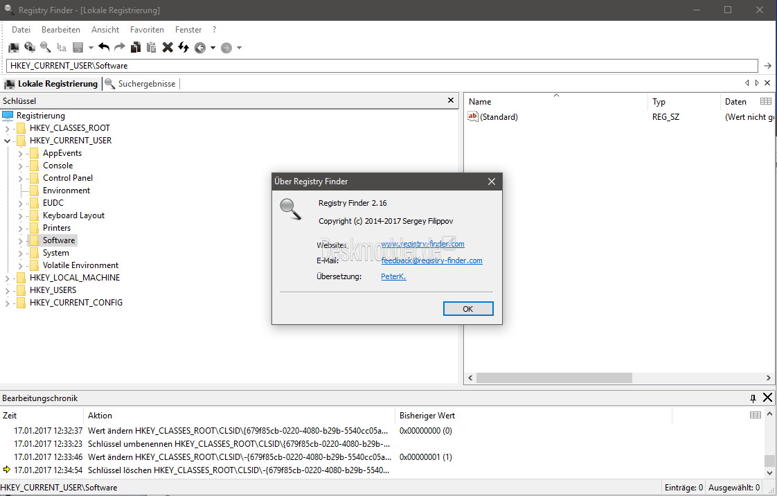Click the Paste clipboard icon
The width and height of the screenshot is (777, 496).
(152, 48)
